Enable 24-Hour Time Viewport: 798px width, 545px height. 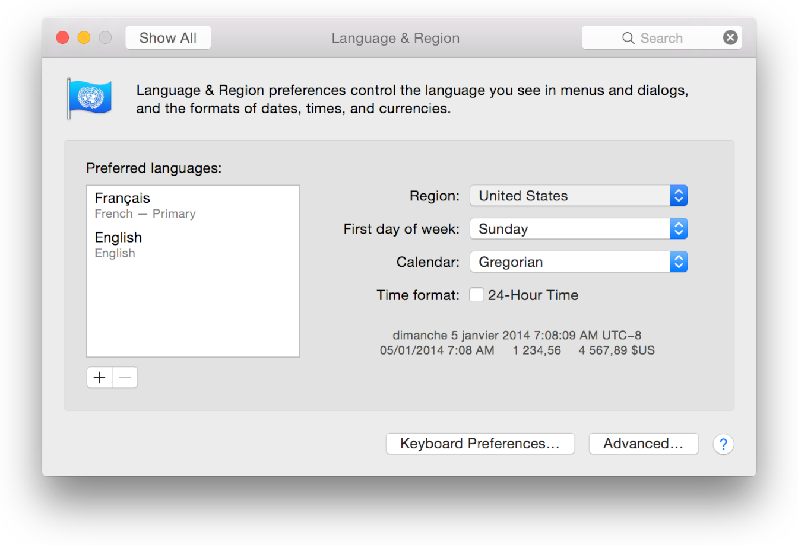pyautogui.click(x=477, y=295)
